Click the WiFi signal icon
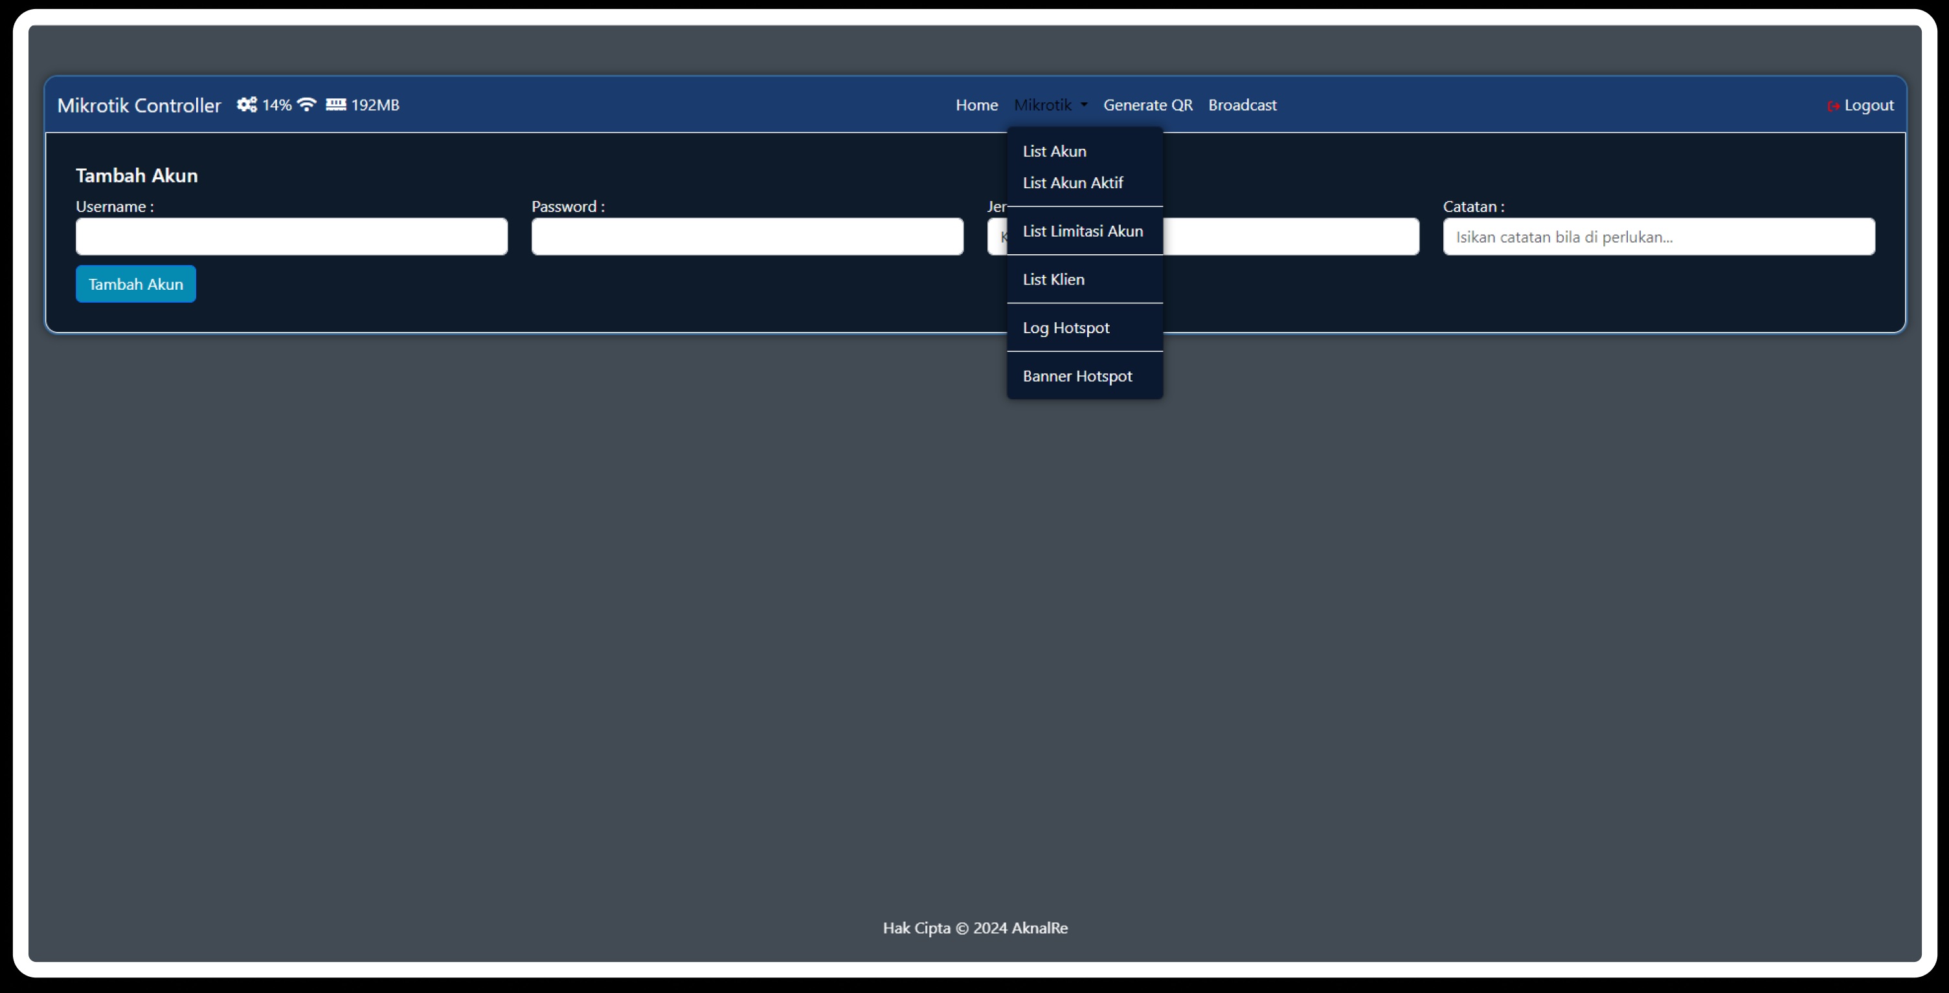Viewport: 1949px width, 993px height. [306, 104]
